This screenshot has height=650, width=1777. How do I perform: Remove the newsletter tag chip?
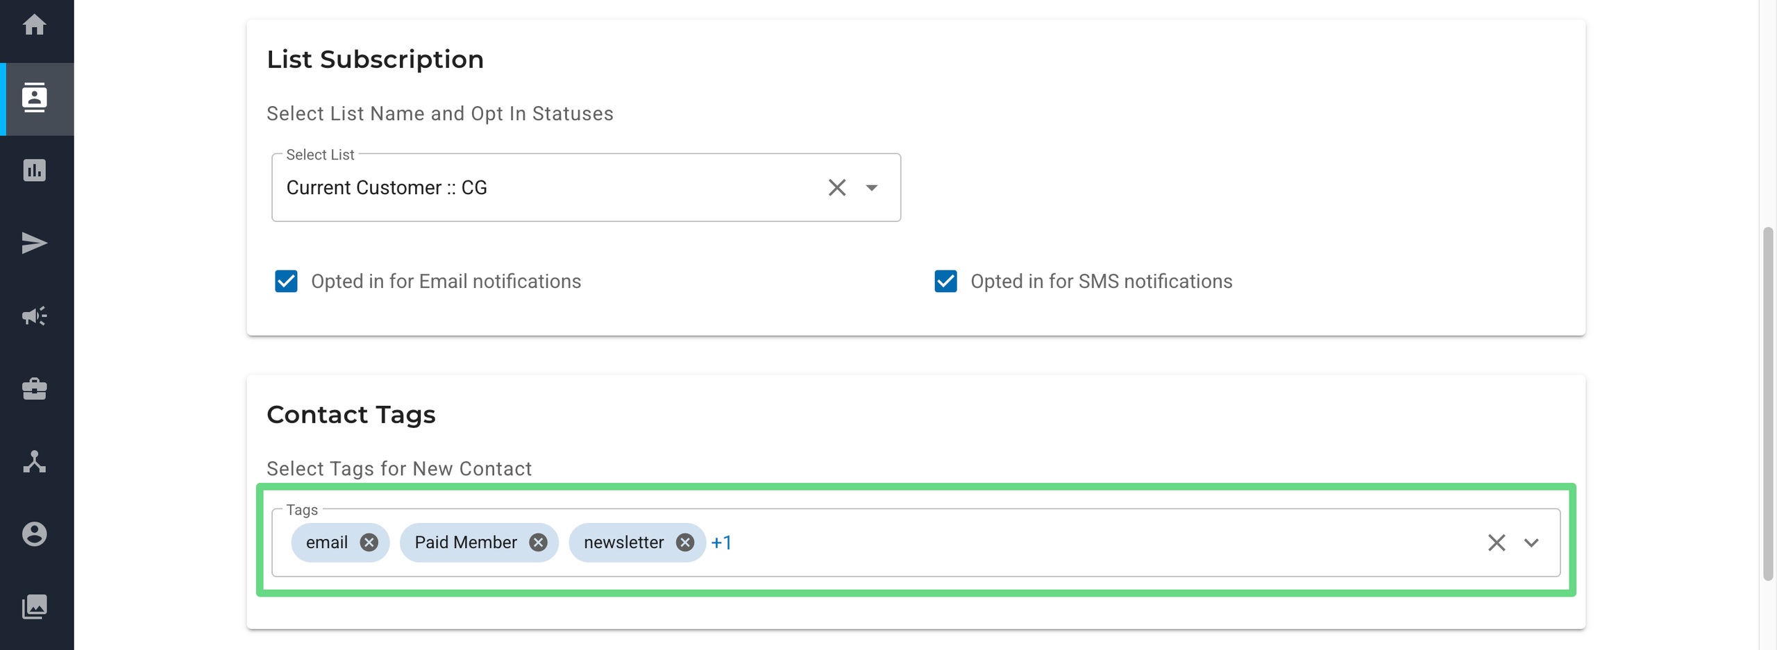pyautogui.click(x=685, y=542)
